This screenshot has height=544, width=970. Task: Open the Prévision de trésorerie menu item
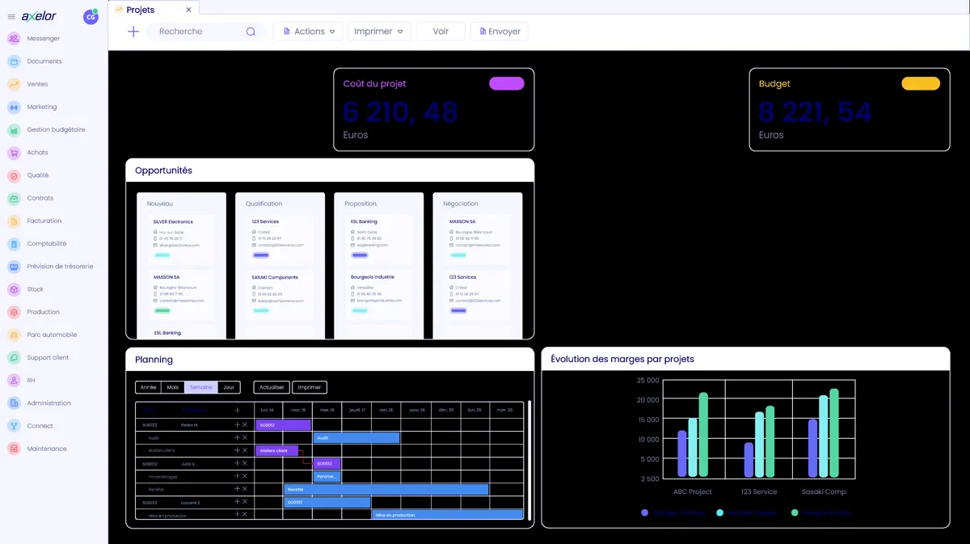tap(60, 266)
